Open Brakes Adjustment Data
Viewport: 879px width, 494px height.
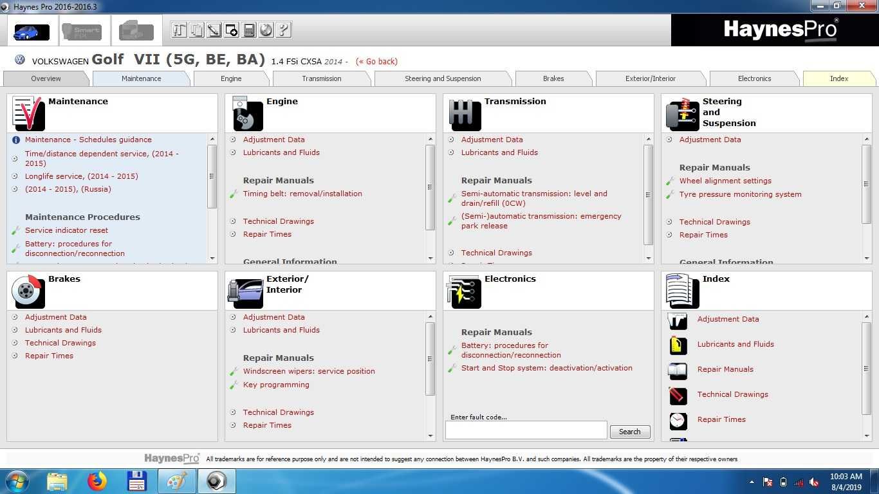click(55, 317)
